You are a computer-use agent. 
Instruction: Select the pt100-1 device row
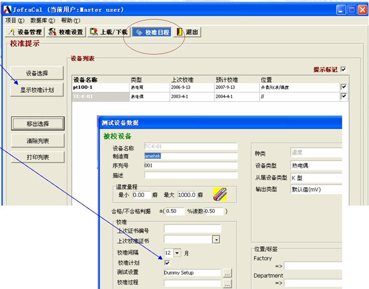click(210, 87)
